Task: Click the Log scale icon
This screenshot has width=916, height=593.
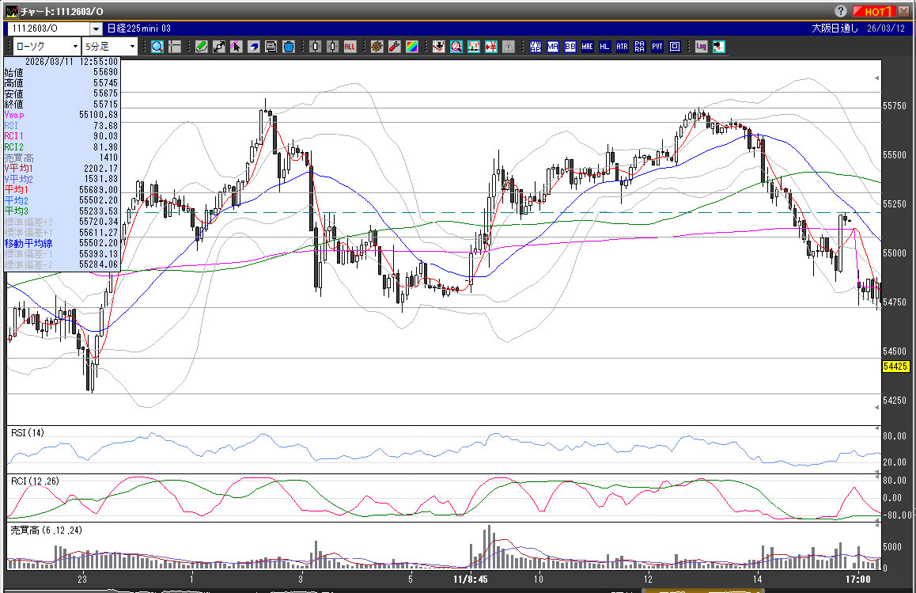Action: [701, 47]
